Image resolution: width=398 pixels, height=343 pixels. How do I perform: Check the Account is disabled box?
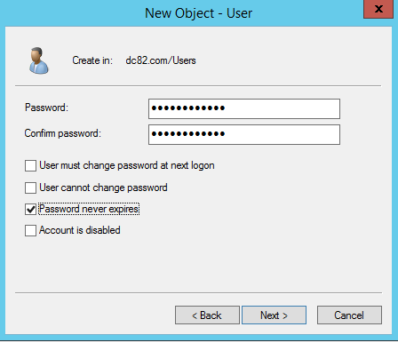pyautogui.click(x=30, y=230)
